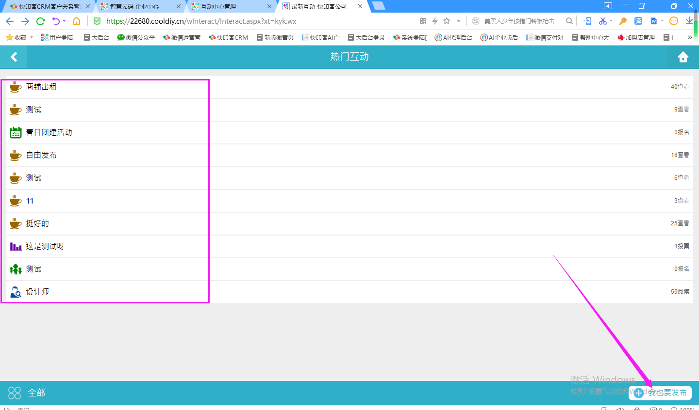The height and width of the screenshot is (410, 699).
Task: Expand the bookmarks overflow chevron
Action: pos(689,37)
